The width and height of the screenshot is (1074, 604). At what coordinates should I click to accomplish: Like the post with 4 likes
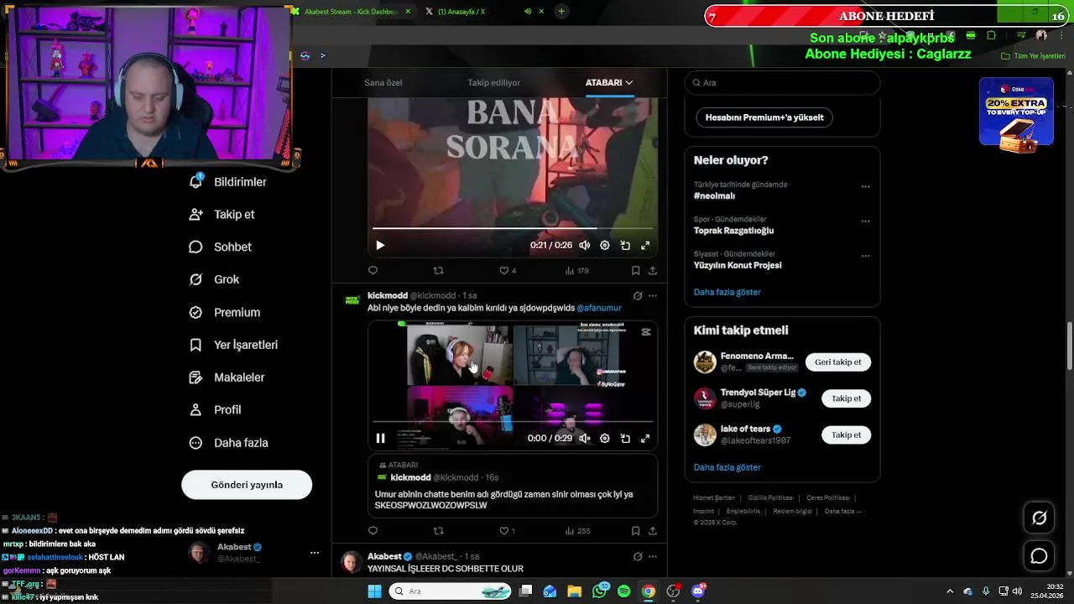(x=508, y=271)
